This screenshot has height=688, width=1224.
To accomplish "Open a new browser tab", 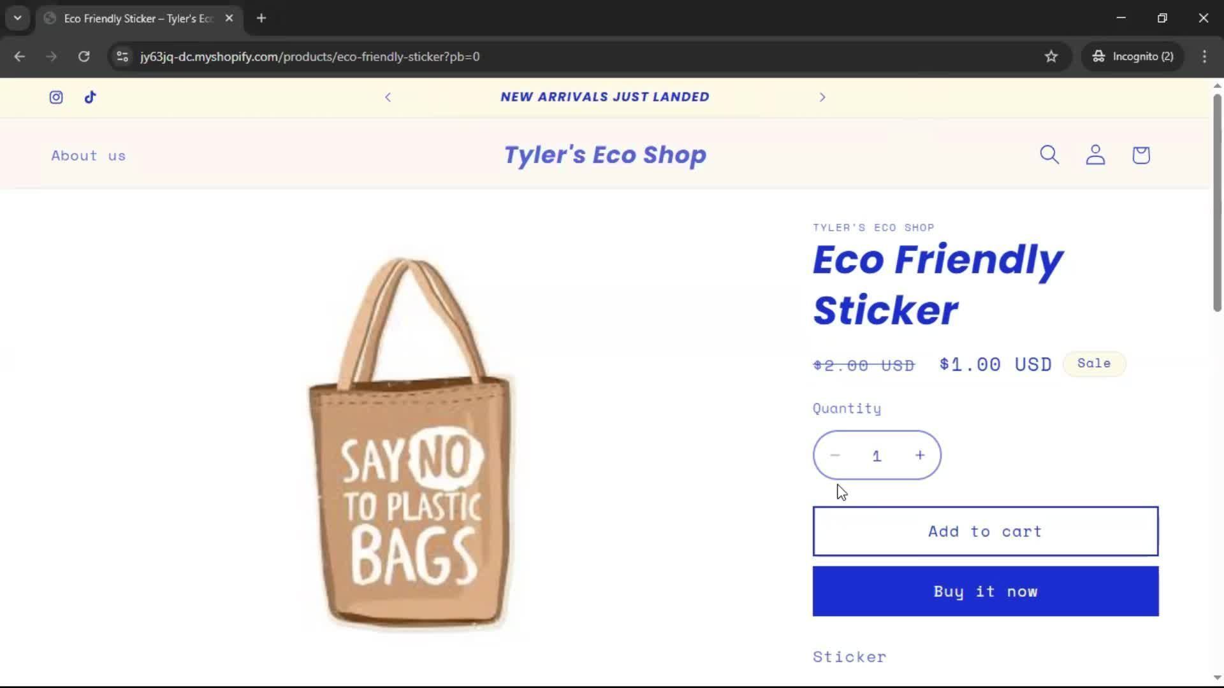I will coord(261,18).
